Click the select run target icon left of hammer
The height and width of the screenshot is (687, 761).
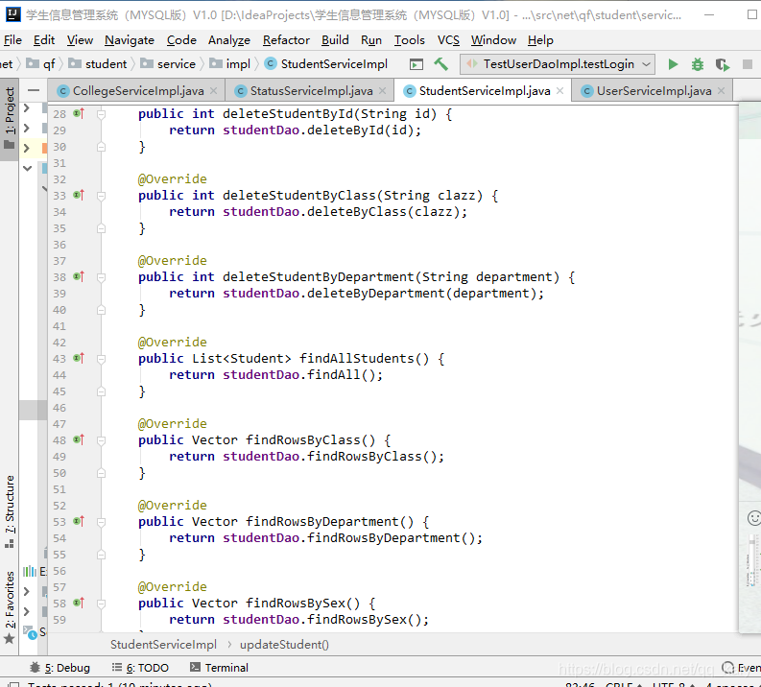tap(416, 64)
